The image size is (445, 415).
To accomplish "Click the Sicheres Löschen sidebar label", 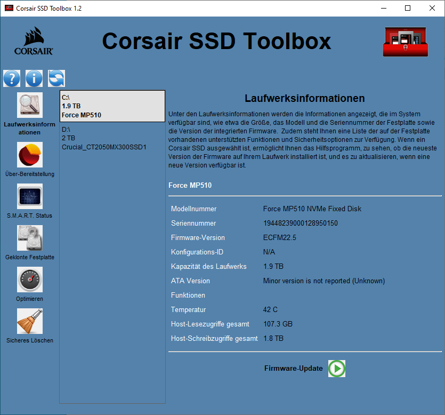I will pos(30,340).
